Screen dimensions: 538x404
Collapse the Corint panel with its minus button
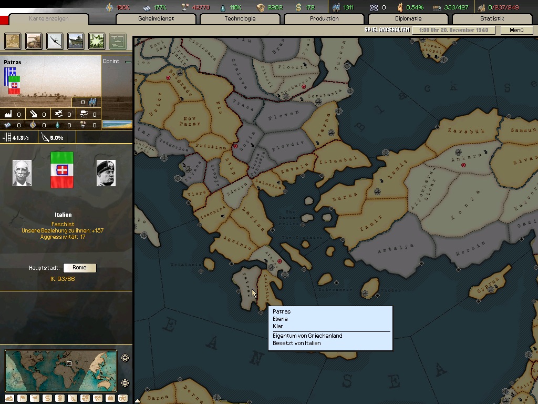click(128, 62)
